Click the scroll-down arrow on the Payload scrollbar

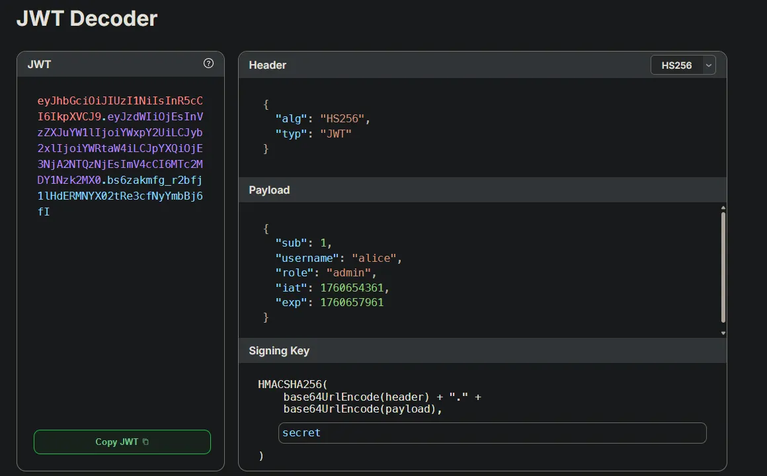(723, 333)
